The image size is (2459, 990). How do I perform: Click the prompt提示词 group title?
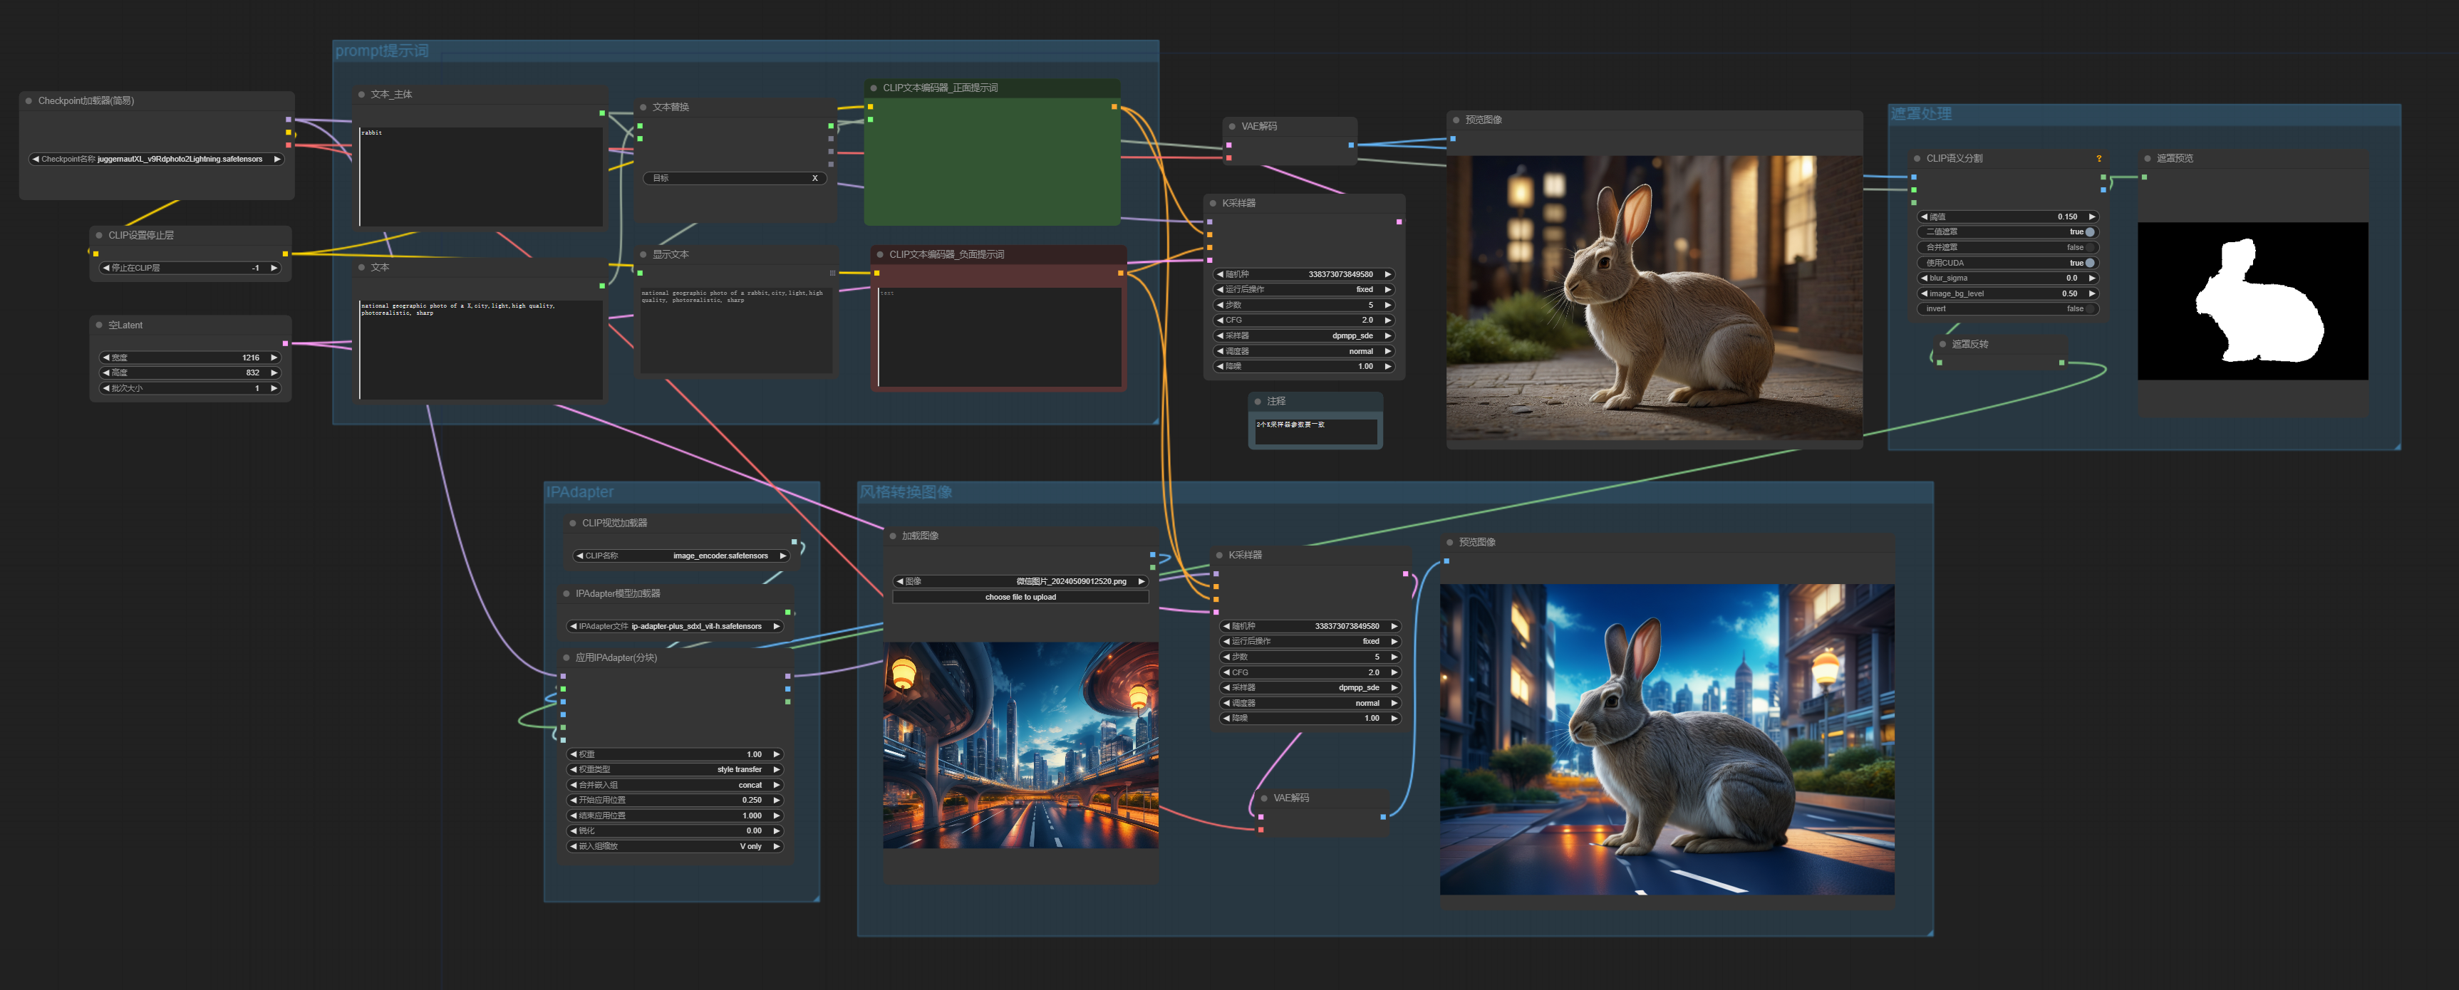tap(382, 51)
